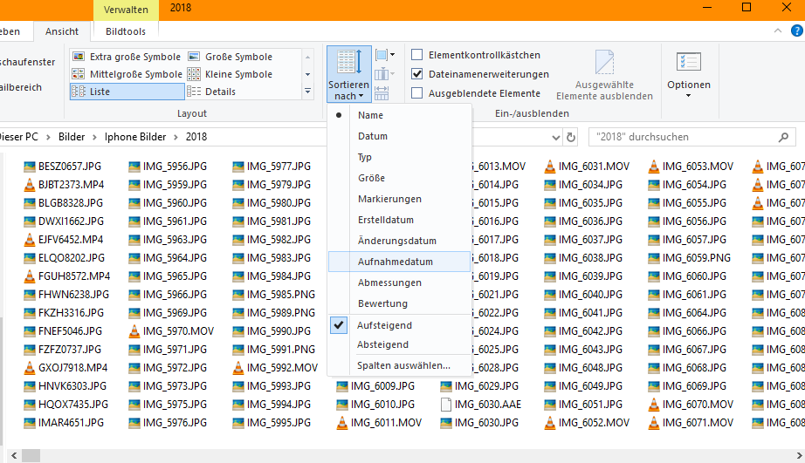Screen dimensions: 805x463
Task: Sort by Markierungen
Action: 399,199
